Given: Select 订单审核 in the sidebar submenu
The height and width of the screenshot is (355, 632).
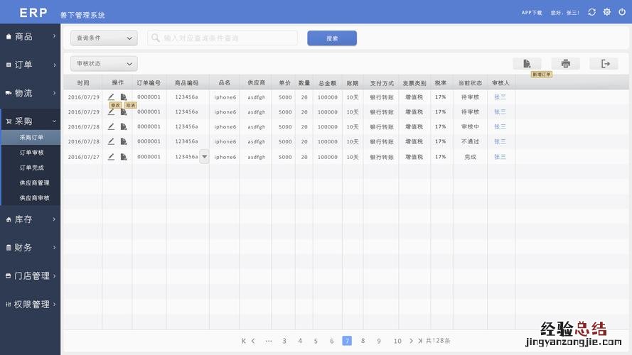Looking at the screenshot, I should pyautogui.click(x=31, y=153).
